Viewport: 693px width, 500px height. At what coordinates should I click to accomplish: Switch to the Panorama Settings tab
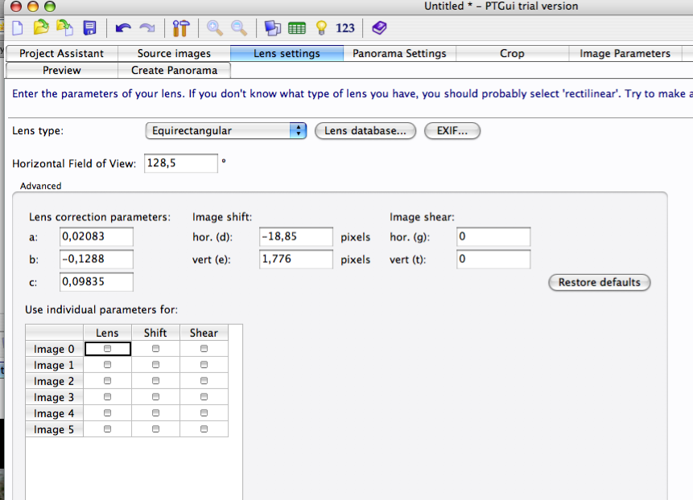pyautogui.click(x=399, y=53)
